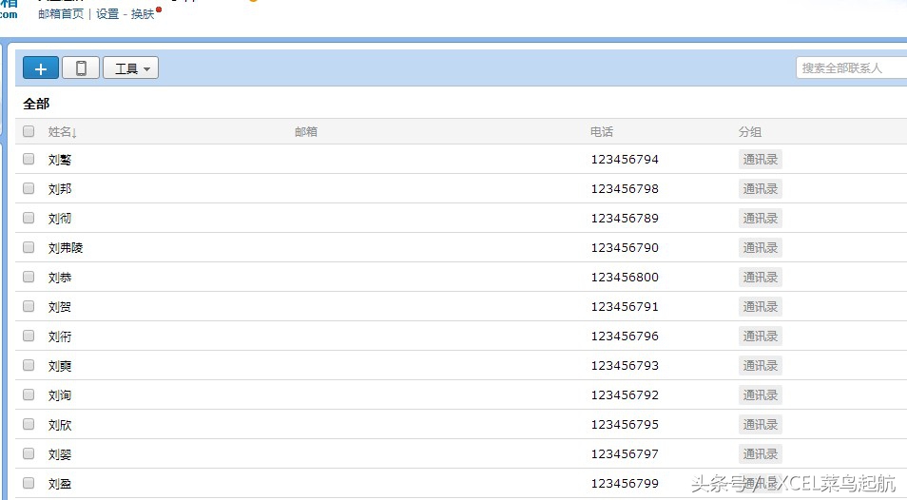
Task: Click the 通讯录 tag in 刘恭 row
Action: point(760,278)
